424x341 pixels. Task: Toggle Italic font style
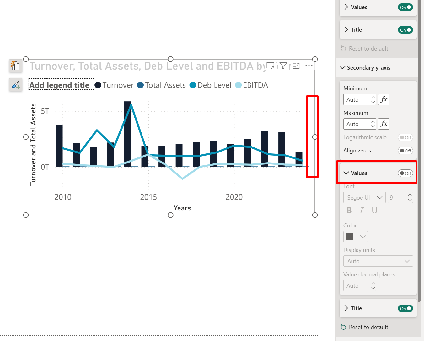pos(362,210)
